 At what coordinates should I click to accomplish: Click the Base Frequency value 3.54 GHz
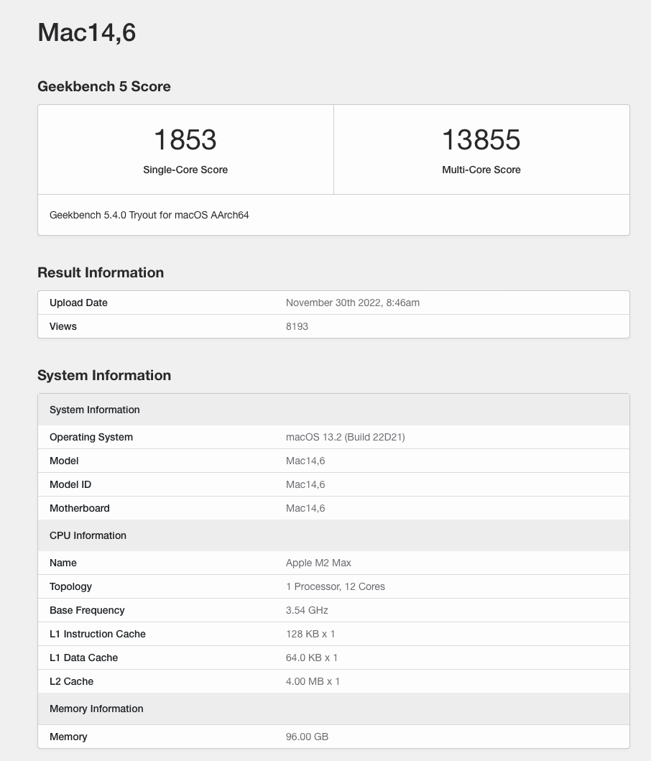point(307,610)
